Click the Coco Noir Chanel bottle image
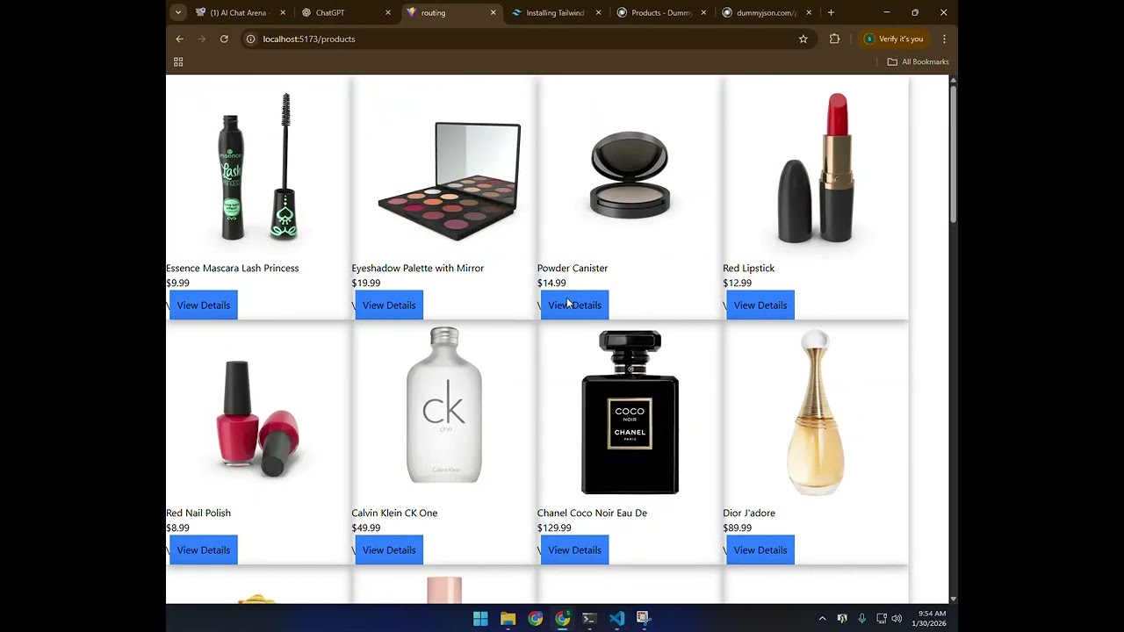Screen dimensions: 1124x632 click(x=630, y=413)
